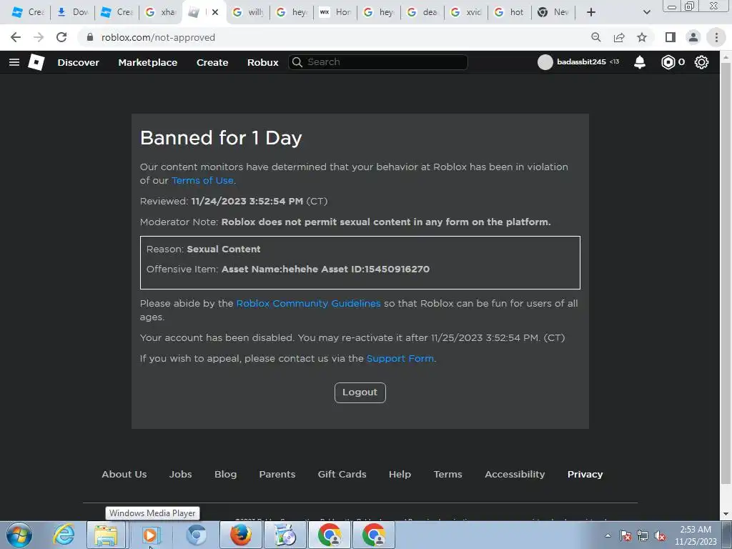The height and width of the screenshot is (549, 732).
Task: Switch to the 'hot' Google tab
Action: point(509,12)
